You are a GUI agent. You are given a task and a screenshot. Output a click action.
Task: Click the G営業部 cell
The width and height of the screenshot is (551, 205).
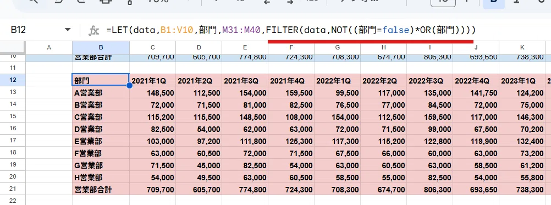pos(101,165)
